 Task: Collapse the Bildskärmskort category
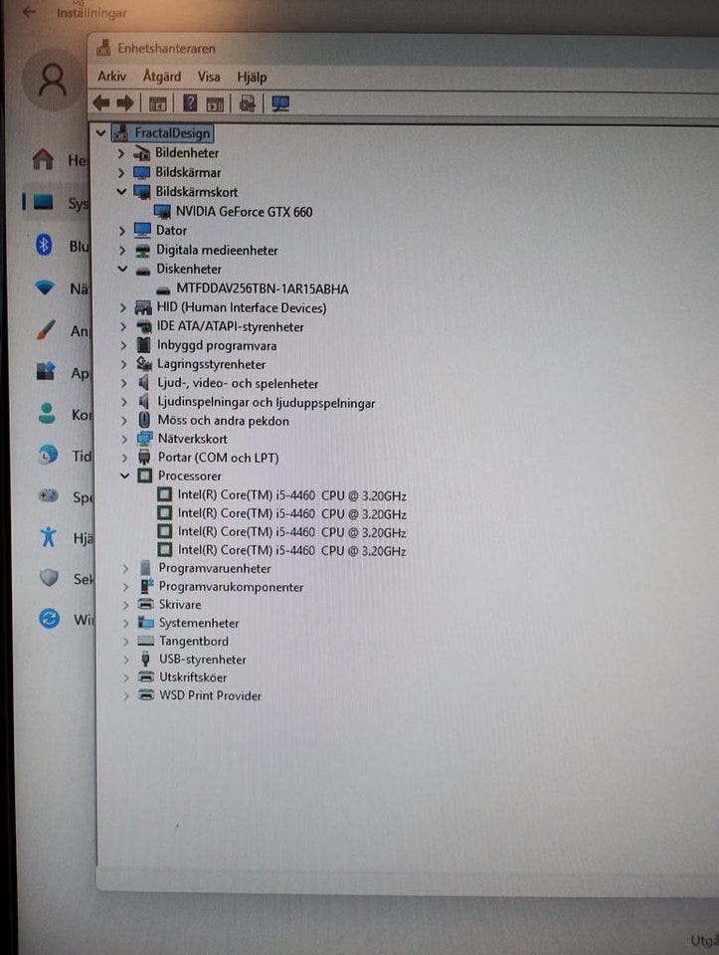tap(121, 191)
